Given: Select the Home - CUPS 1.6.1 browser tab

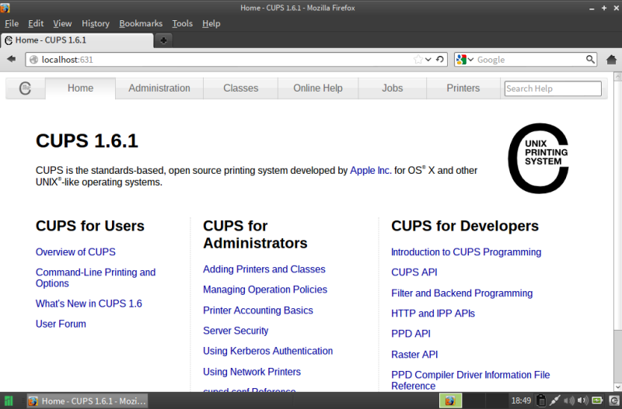Looking at the screenshot, I should click(x=77, y=40).
